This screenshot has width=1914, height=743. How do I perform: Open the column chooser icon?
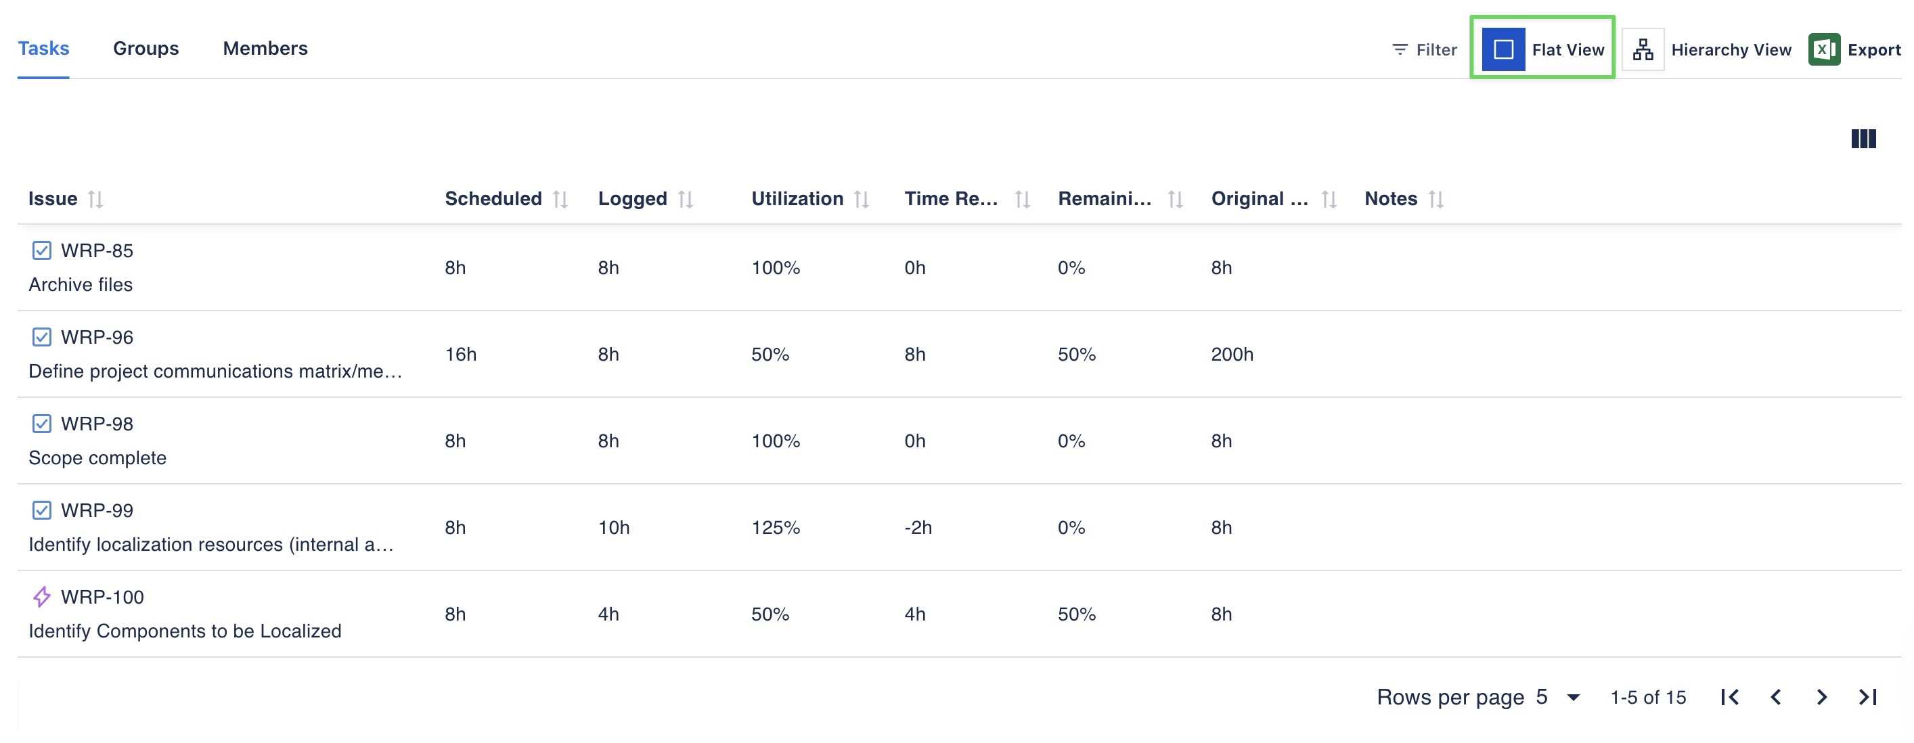coord(1863,139)
